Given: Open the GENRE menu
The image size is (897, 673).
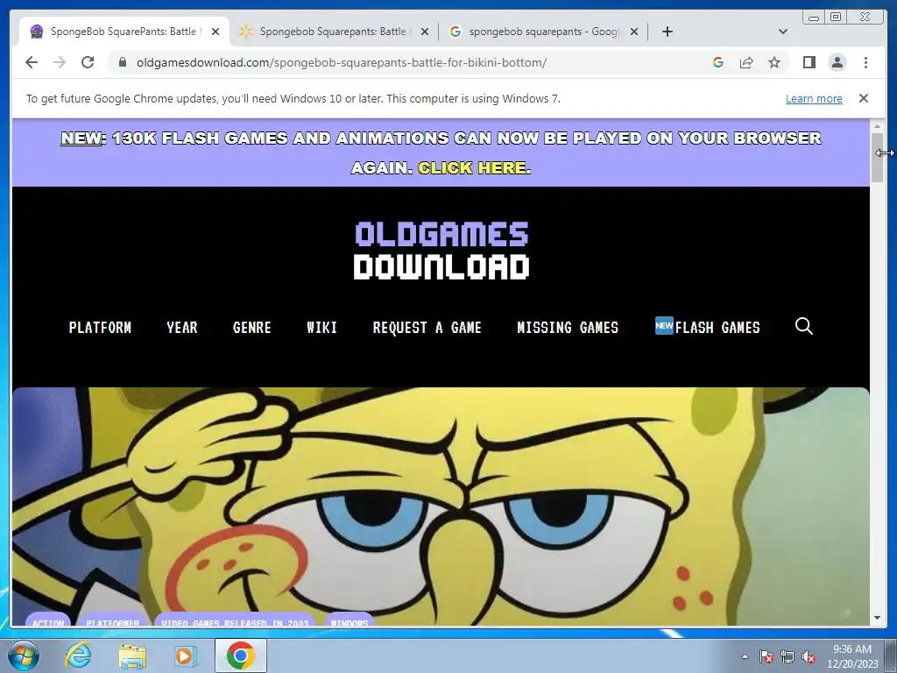Looking at the screenshot, I should click(x=251, y=328).
